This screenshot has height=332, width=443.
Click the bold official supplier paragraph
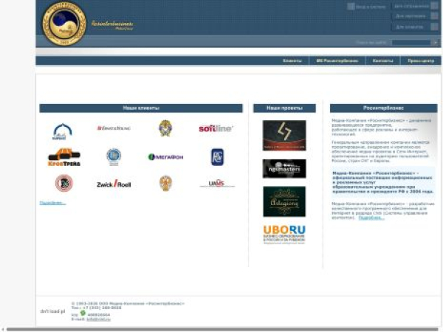[382, 182]
